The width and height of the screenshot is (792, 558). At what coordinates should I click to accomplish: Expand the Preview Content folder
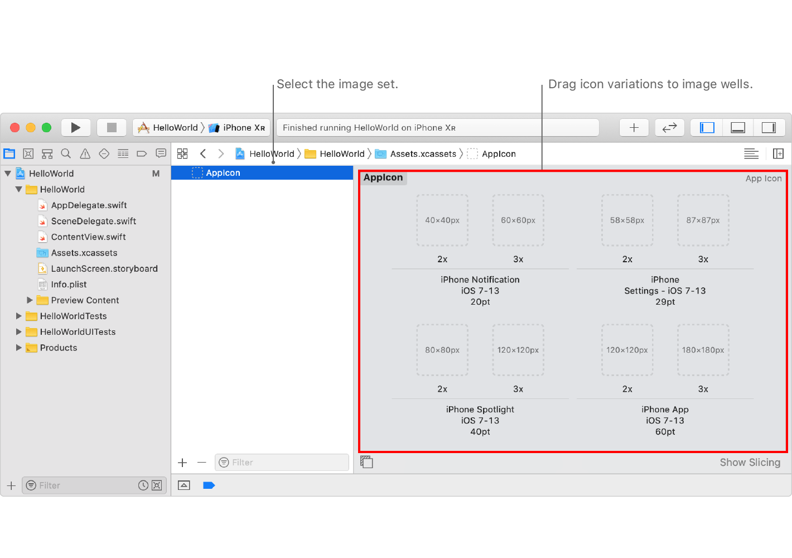(x=30, y=300)
